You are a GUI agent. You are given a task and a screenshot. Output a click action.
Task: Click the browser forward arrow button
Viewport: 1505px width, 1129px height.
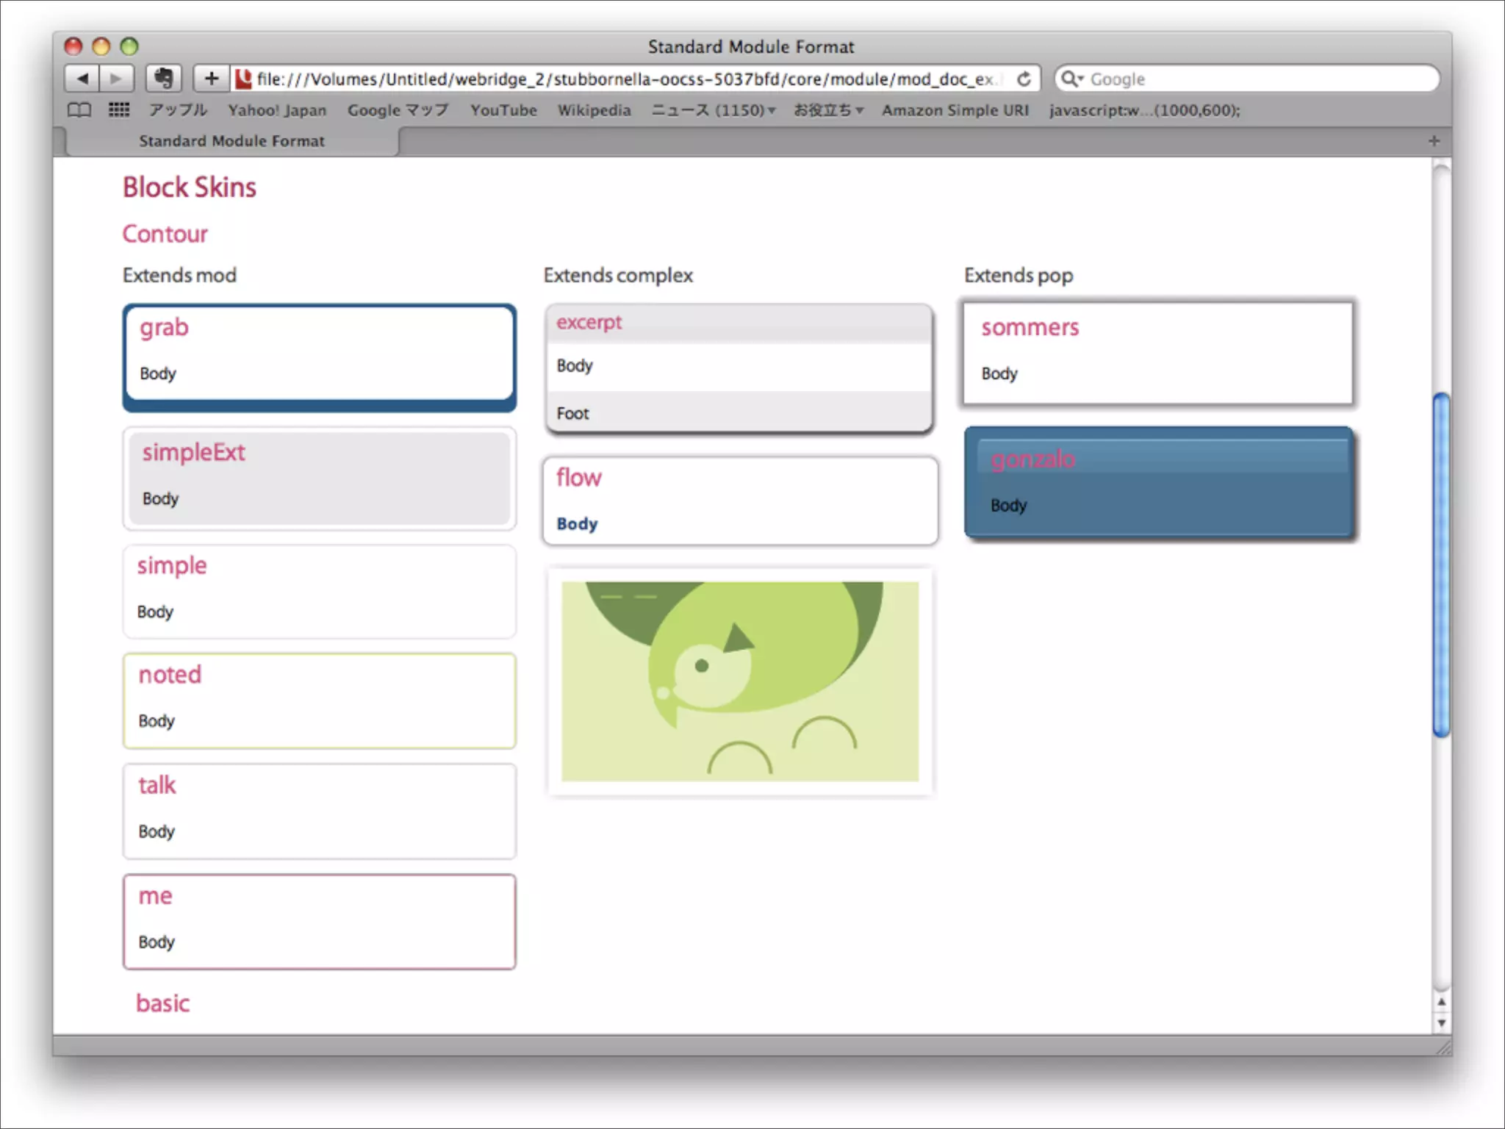[116, 79]
